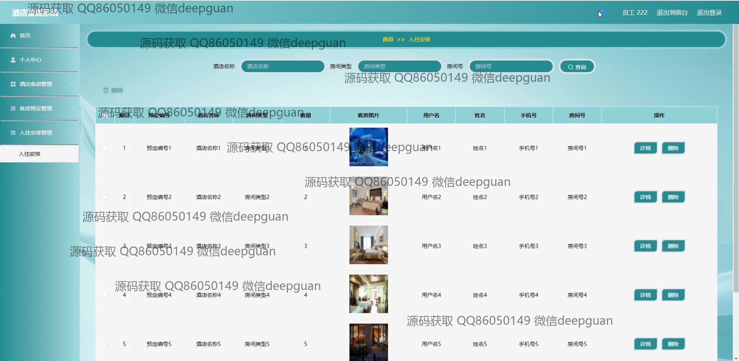The image size is (739, 361).
Task: Select the icon beside 入住安排管理
Action: pyautogui.click(x=13, y=133)
